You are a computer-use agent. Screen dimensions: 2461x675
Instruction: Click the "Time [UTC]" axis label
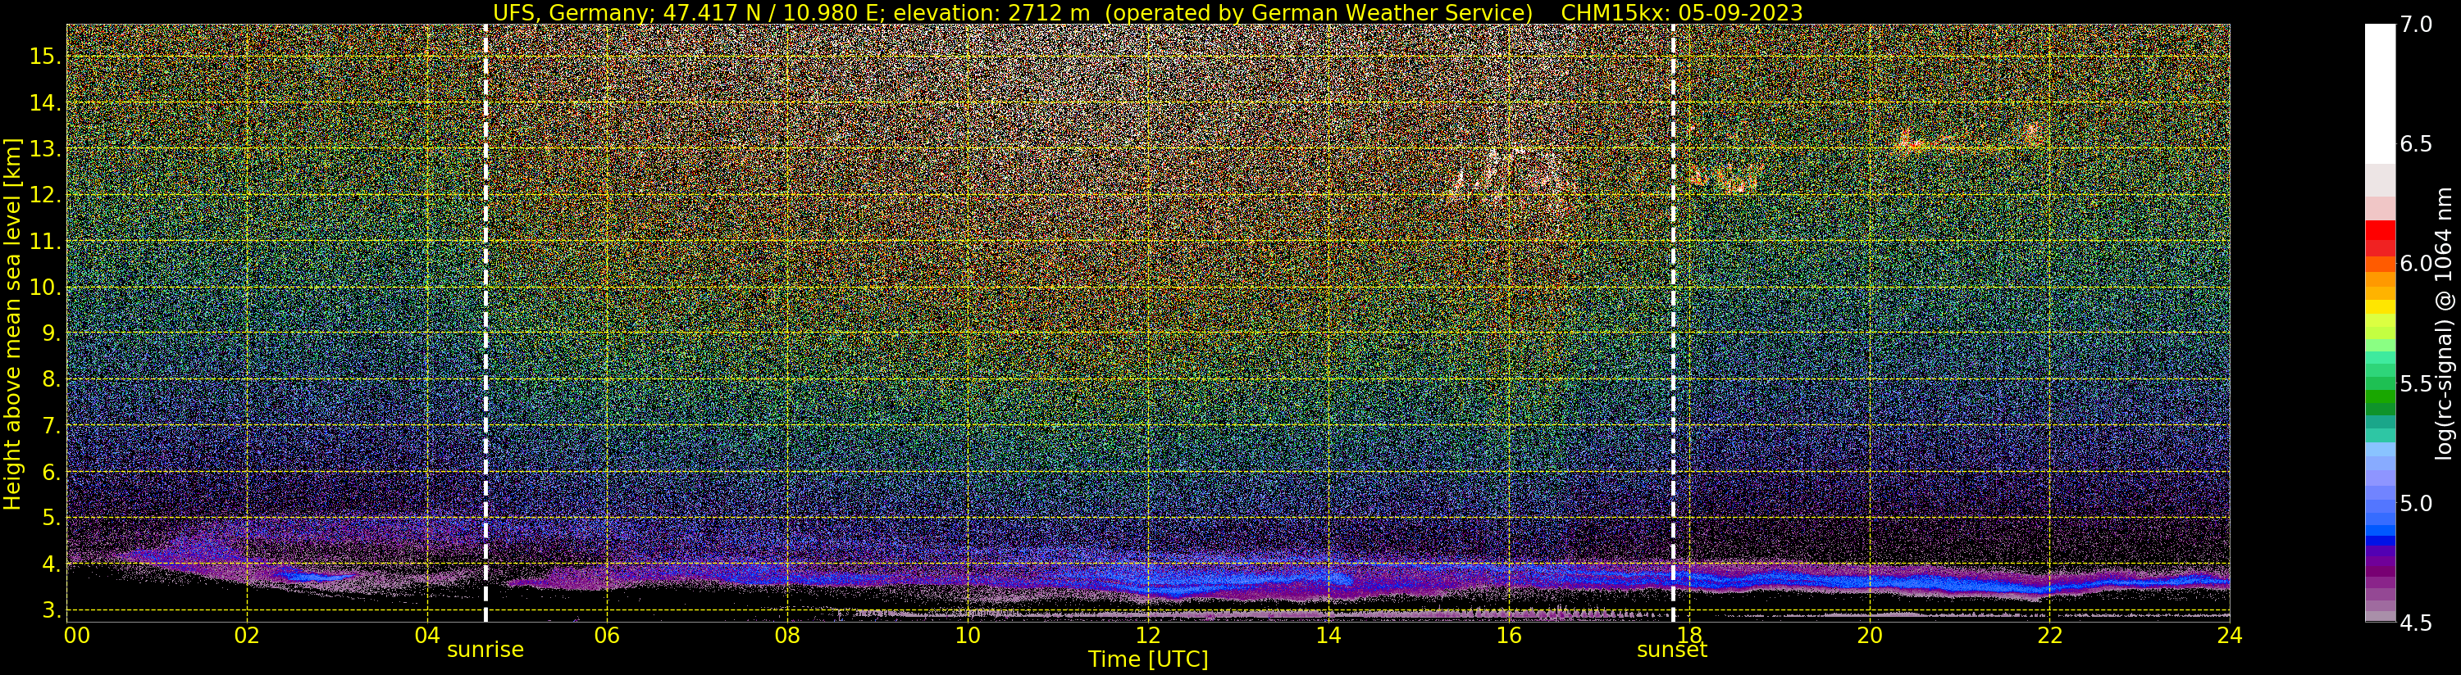[1147, 659]
